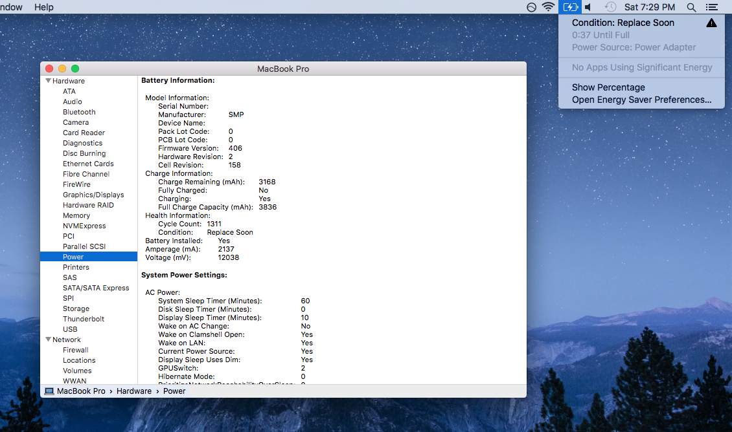Select NVMExpress in the sidebar
Viewport: 732px width, 432px height.
click(x=84, y=226)
